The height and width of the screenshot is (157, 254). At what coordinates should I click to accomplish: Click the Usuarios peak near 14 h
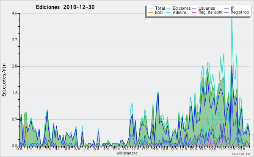coord(158,92)
